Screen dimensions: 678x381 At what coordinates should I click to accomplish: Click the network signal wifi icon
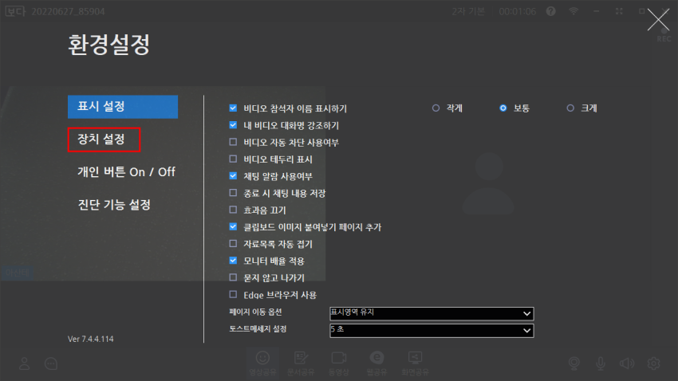[573, 12]
